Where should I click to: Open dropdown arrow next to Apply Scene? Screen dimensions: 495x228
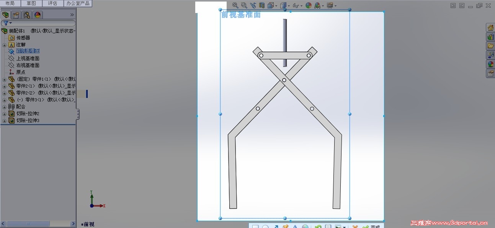(x=323, y=6)
